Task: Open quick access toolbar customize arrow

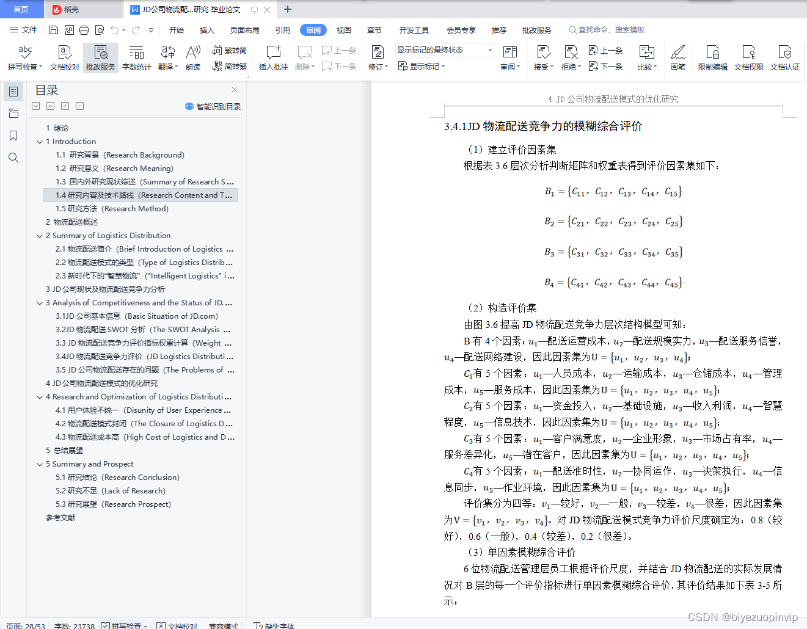Action: 151,30
